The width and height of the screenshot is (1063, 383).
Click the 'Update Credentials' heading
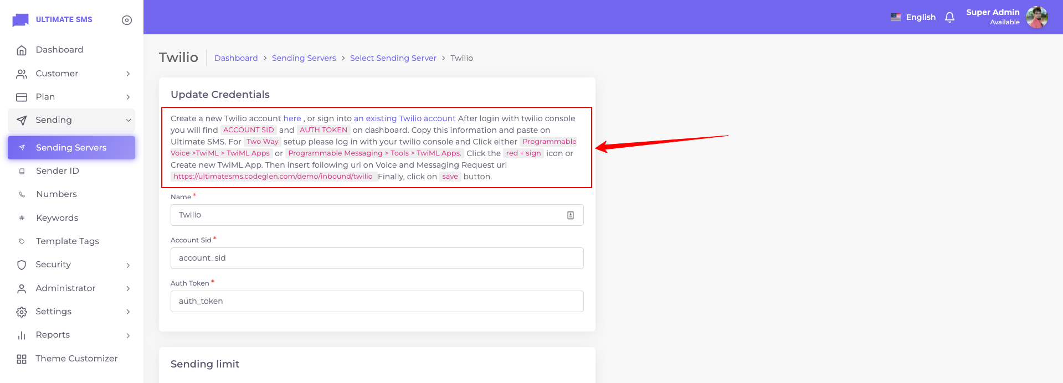point(220,95)
